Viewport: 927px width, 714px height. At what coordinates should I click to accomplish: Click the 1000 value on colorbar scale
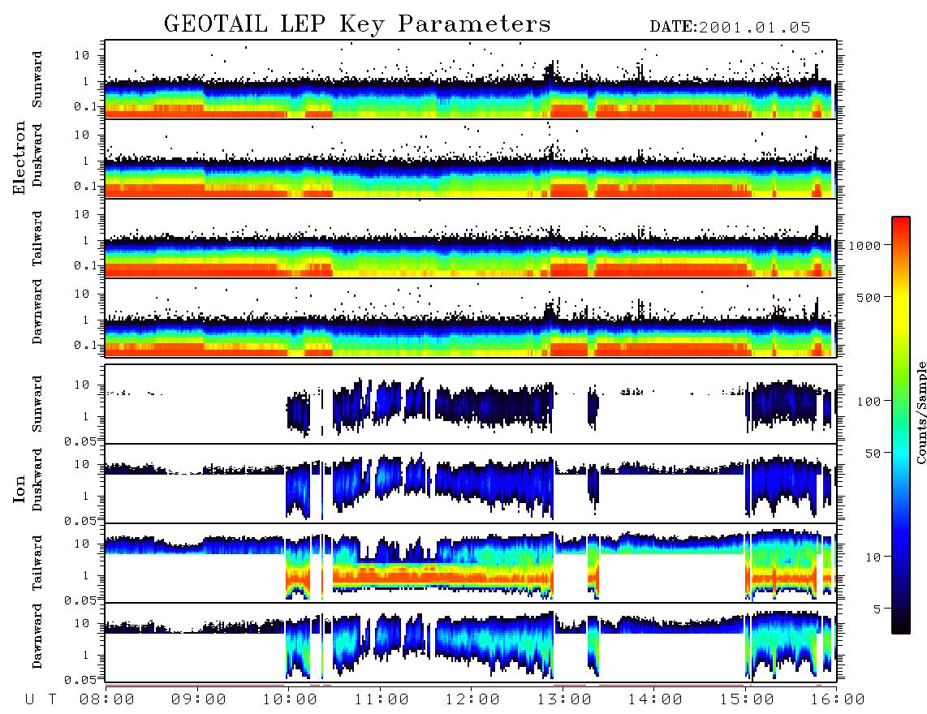(x=864, y=246)
